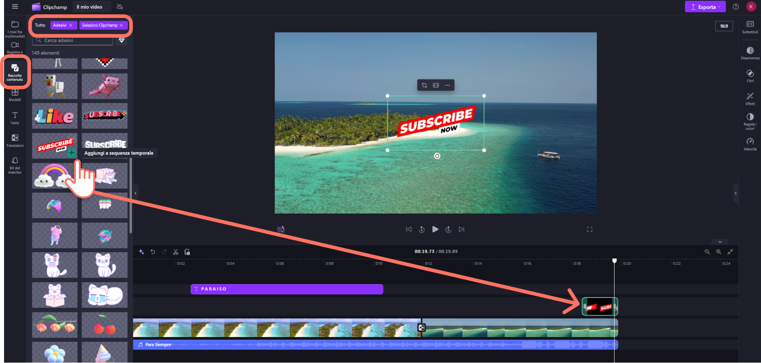Select the PARAISO text clip
Screen dimensions: 761x363
pyautogui.click(x=287, y=289)
